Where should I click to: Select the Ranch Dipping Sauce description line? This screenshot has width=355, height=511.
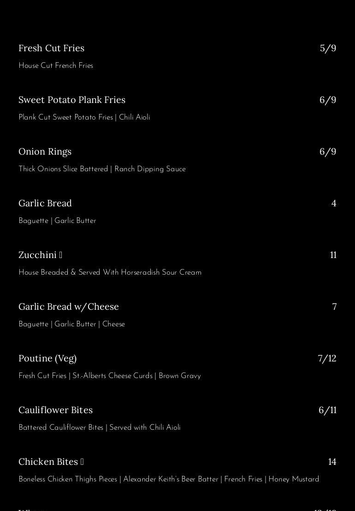102,169
